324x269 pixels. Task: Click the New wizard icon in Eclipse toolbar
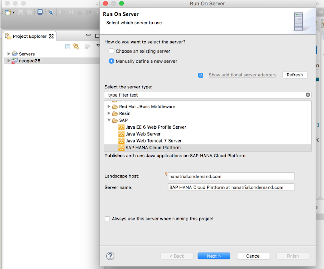click(8, 12)
